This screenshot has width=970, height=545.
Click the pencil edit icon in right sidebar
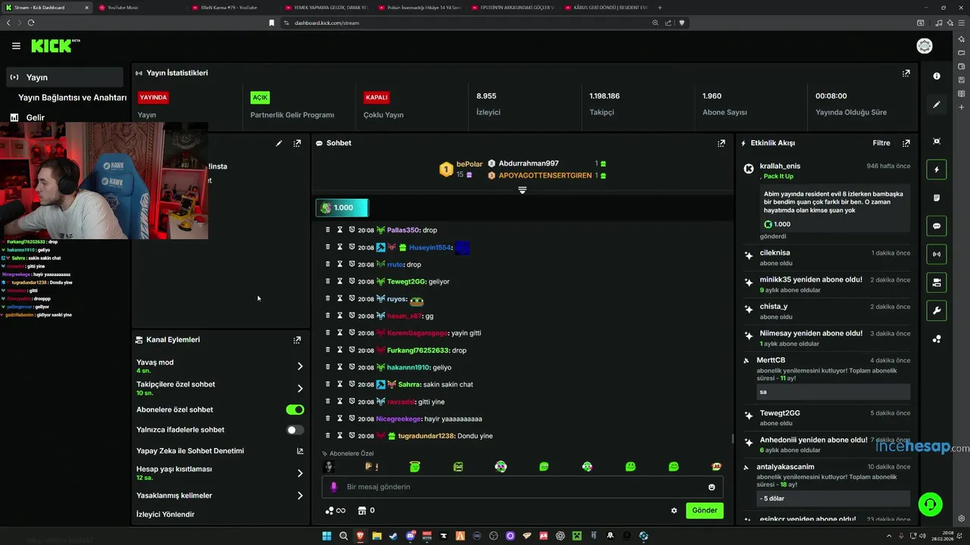point(937,104)
